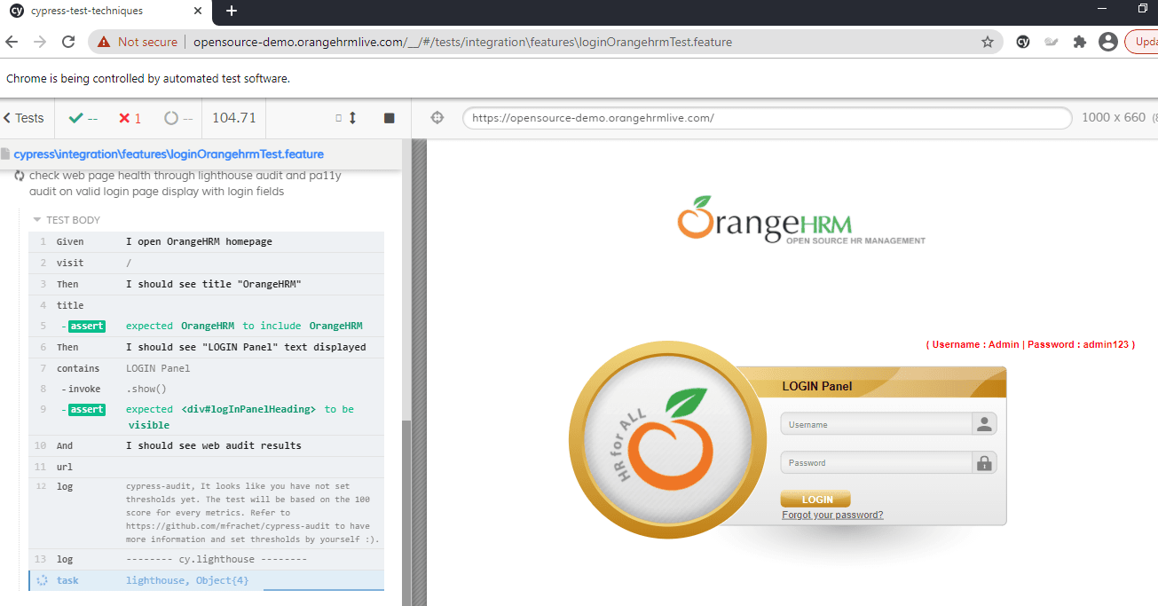
Task: Click the HR for ALL round emblem
Action: tap(668, 439)
